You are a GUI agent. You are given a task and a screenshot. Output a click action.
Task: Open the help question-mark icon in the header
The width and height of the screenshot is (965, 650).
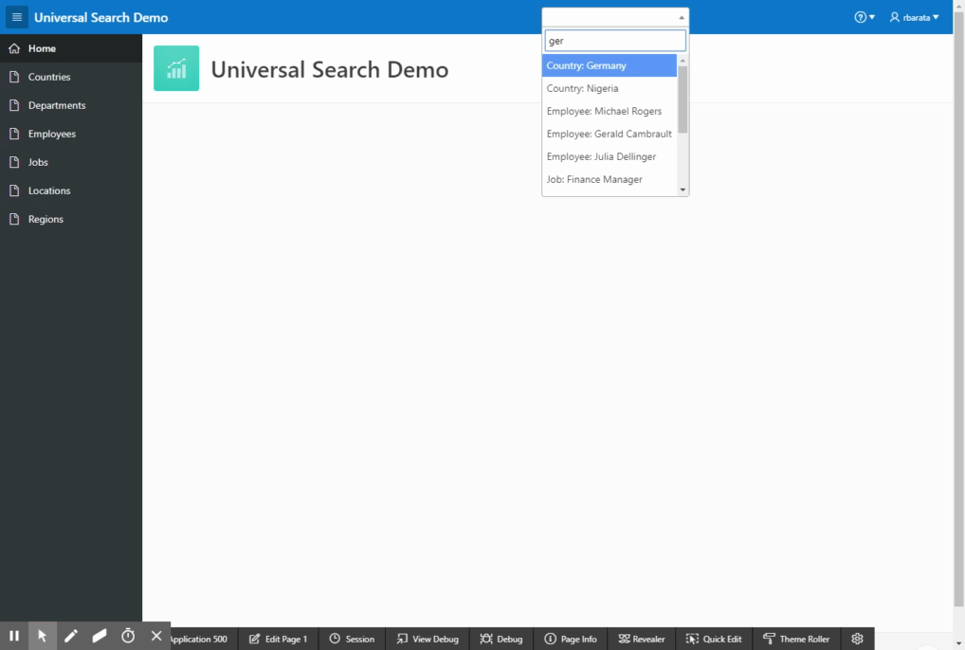pos(859,16)
